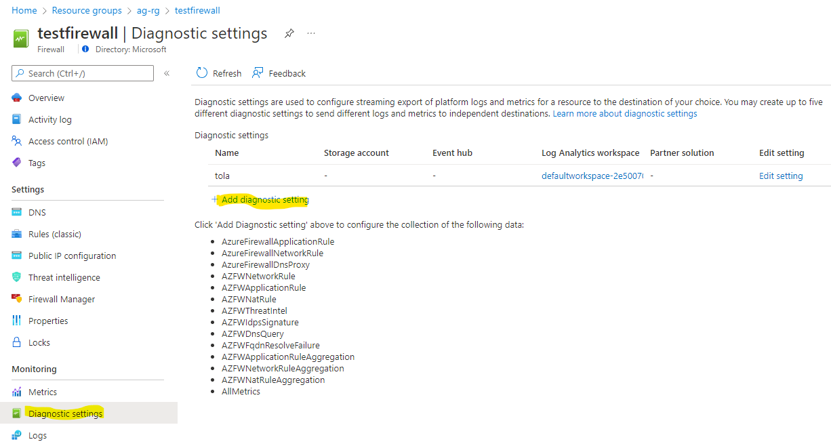The height and width of the screenshot is (446, 831).
Task: Click AllMetrics list entry
Action: click(241, 391)
